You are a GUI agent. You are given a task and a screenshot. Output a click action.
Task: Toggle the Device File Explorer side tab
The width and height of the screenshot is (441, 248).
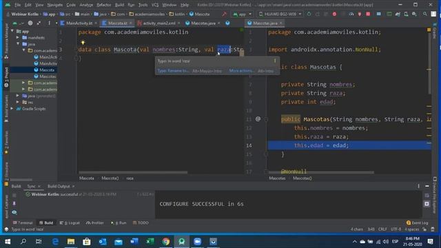point(435,195)
